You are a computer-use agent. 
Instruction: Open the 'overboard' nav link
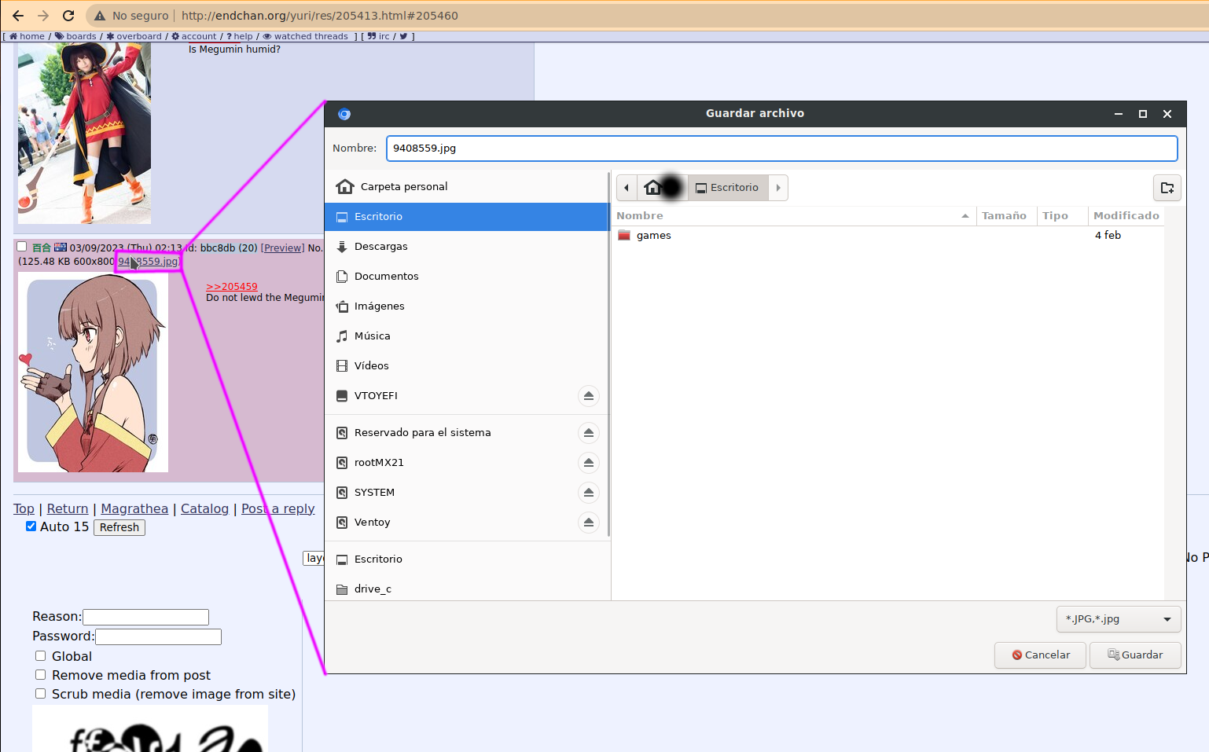[x=134, y=36]
